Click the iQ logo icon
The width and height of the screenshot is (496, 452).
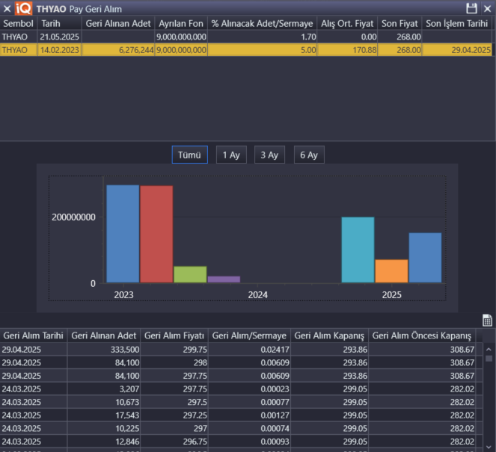point(23,8)
